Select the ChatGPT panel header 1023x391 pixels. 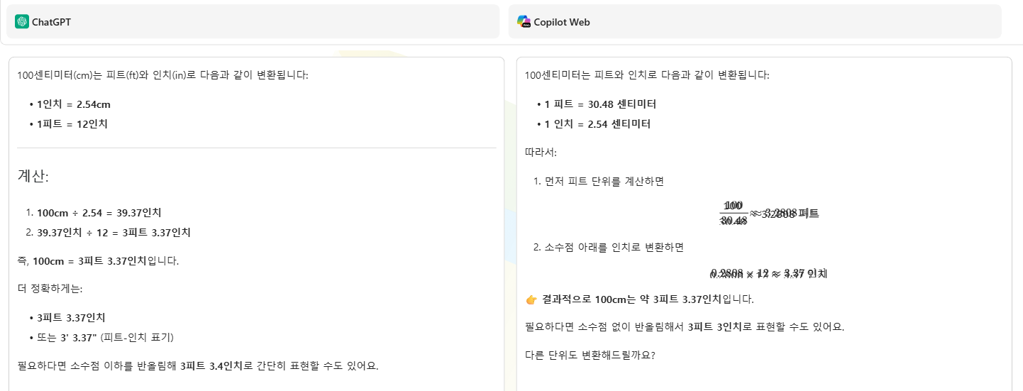click(253, 21)
